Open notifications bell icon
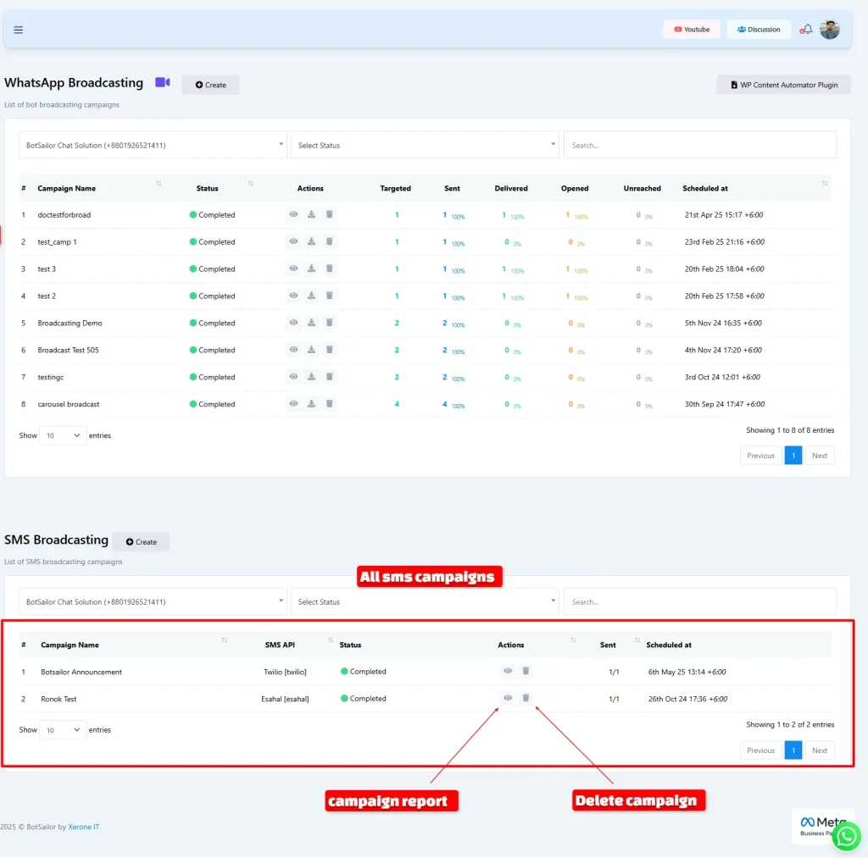868x858 pixels. (x=807, y=30)
